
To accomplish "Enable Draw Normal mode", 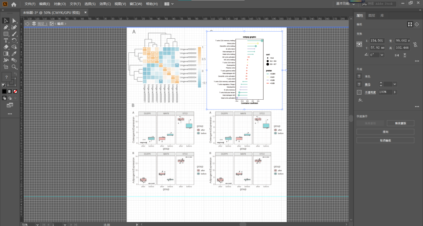I will click(x=4, y=98).
